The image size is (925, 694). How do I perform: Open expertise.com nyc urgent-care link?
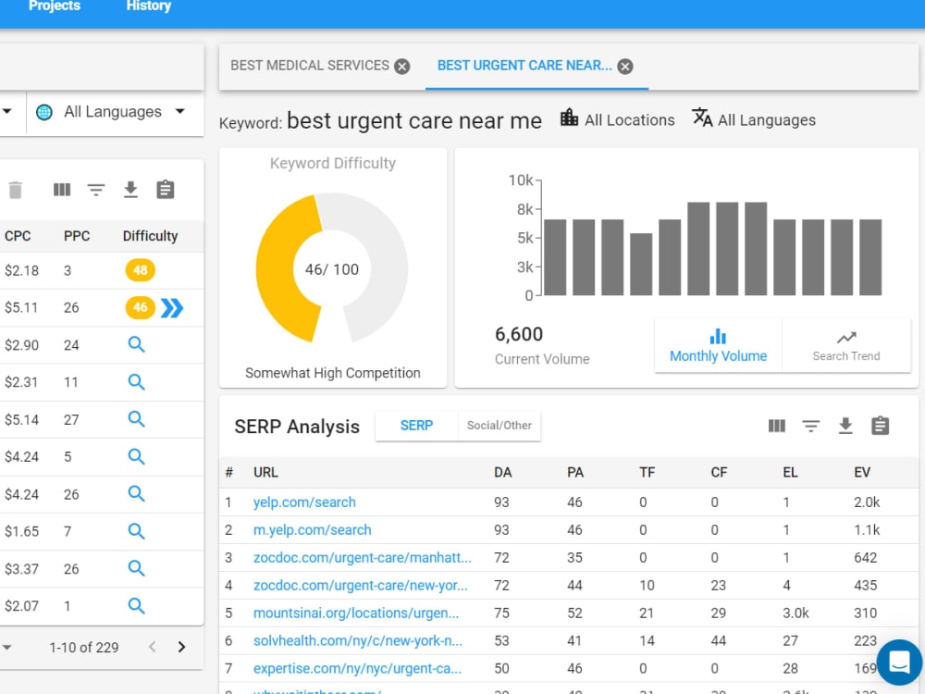coord(357,669)
